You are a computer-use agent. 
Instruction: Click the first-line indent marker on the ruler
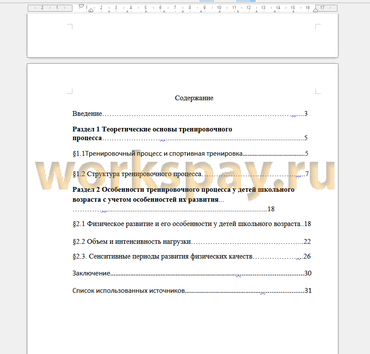[x=81, y=6]
